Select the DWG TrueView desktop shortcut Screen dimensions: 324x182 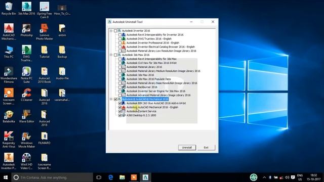pos(26,53)
